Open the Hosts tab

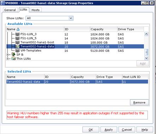(35, 10)
